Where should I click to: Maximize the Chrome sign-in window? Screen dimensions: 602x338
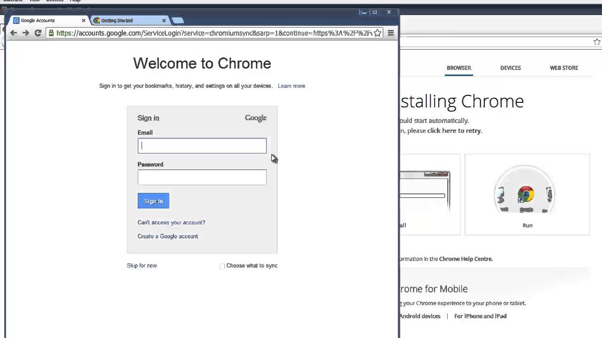click(375, 12)
